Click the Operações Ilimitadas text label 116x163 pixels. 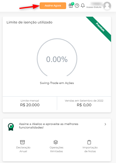(x=57, y=149)
